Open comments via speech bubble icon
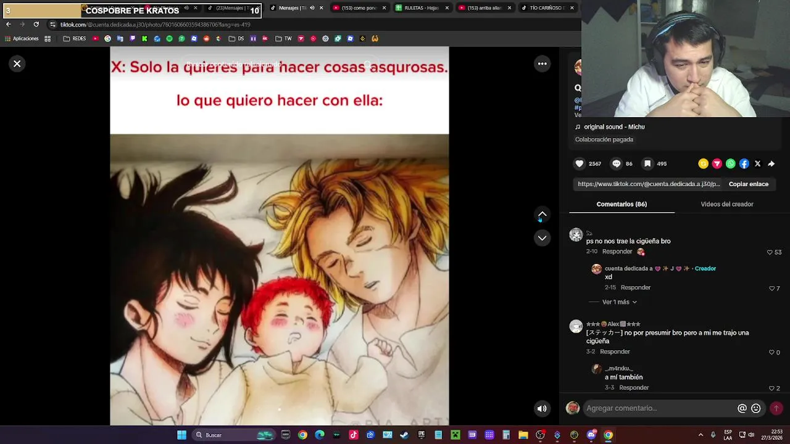 pyautogui.click(x=616, y=163)
